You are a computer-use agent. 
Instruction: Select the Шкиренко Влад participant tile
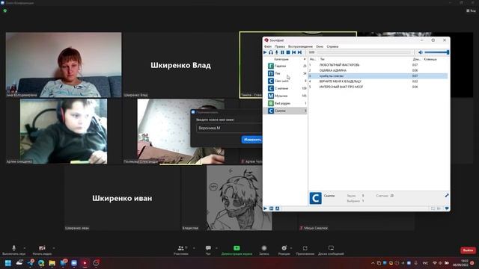tap(180, 65)
